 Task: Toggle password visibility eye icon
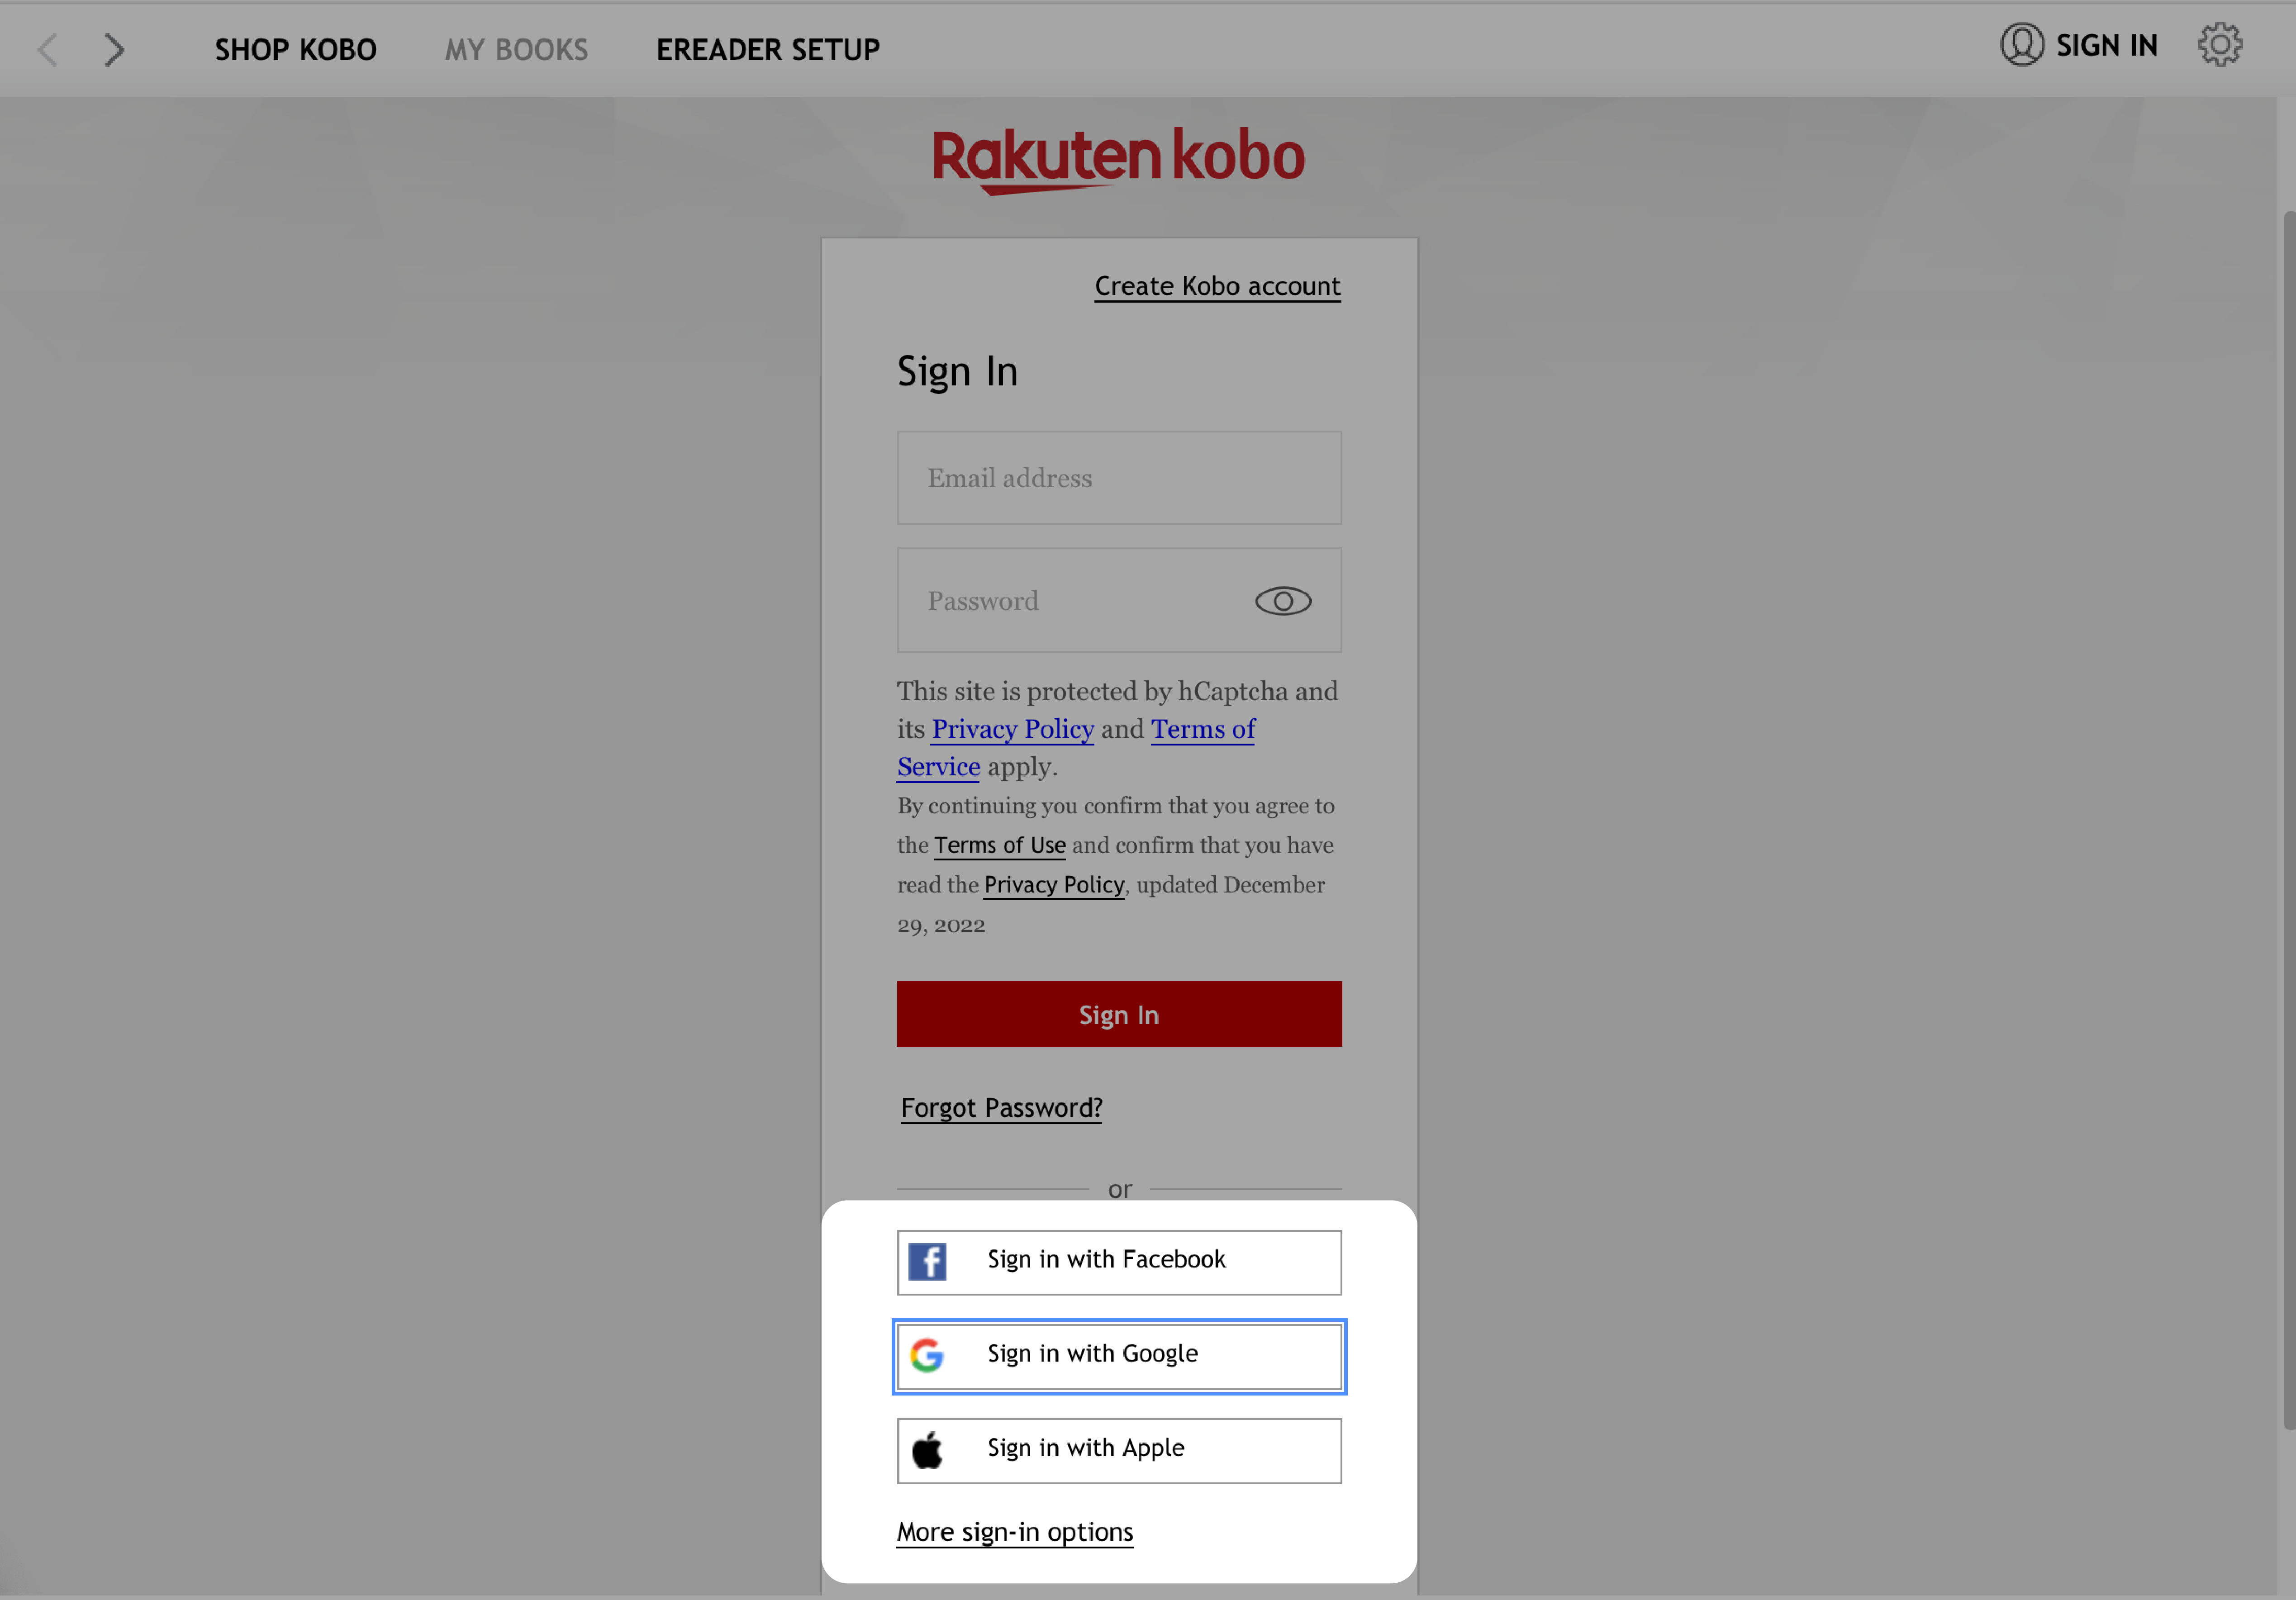click(x=1282, y=600)
